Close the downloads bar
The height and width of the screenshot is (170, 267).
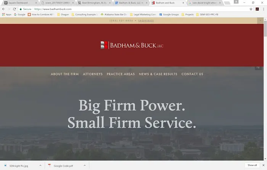click(x=263, y=165)
